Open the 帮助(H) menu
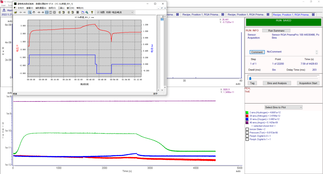323x174 pixels. click(80, 8)
